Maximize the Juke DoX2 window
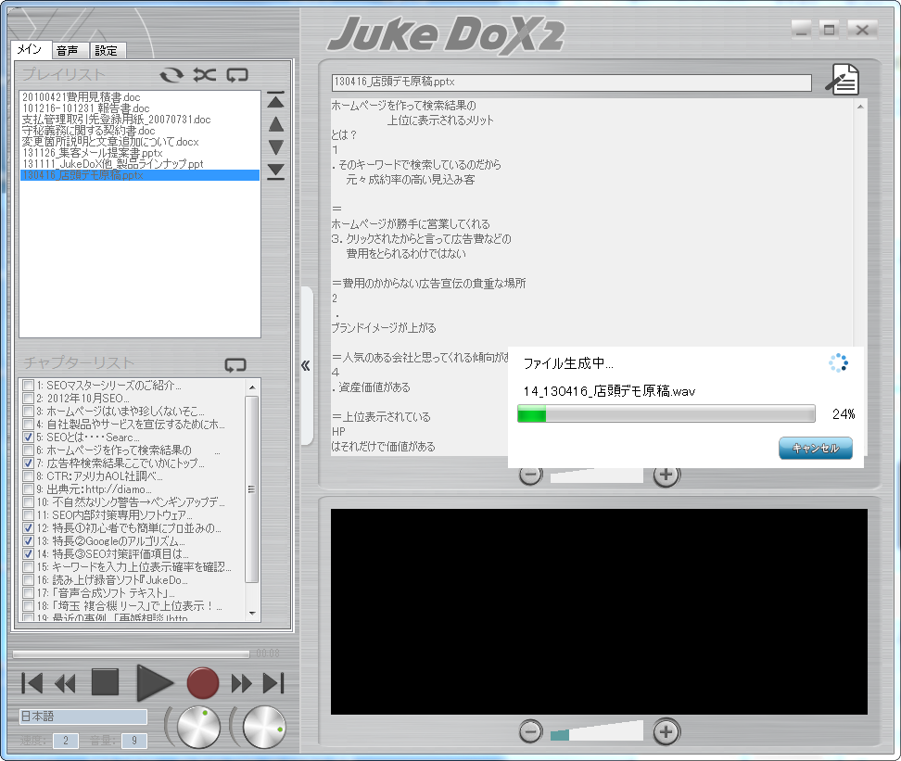Viewport: 901px width, 761px height. click(829, 30)
